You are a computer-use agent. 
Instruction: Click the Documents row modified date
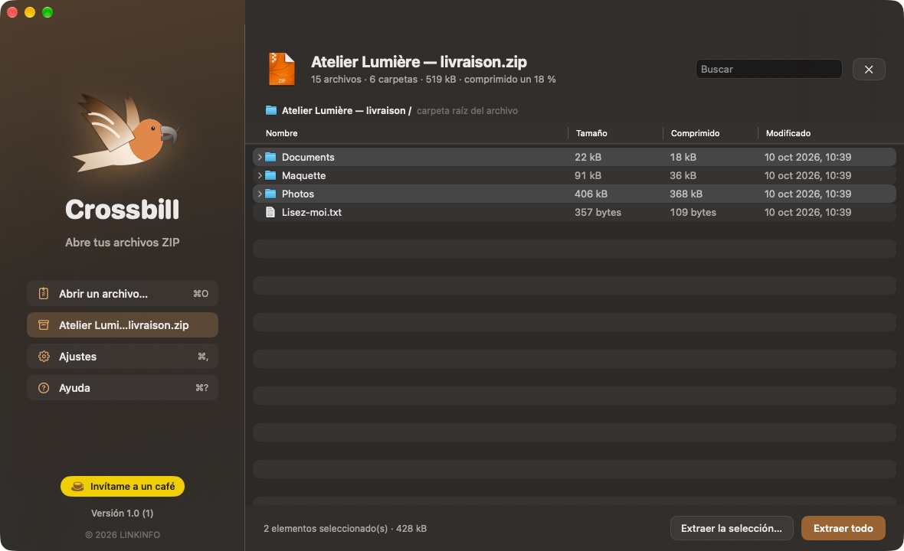pyautogui.click(x=807, y=157)
